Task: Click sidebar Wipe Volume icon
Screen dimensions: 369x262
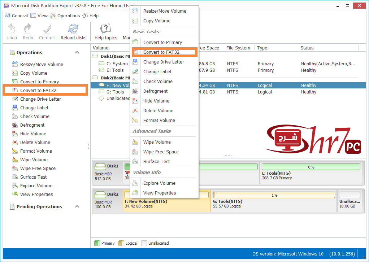Action: click(14, 160)
